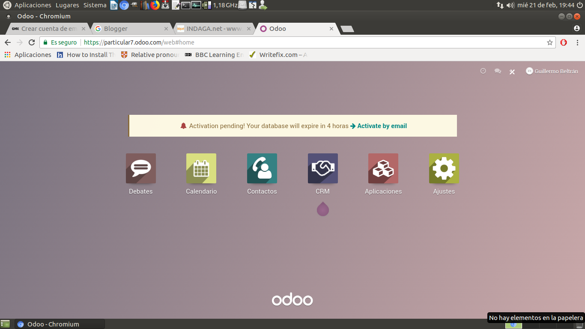
Task: Open the Chromium three-dot menu
Action: (578, 42)
